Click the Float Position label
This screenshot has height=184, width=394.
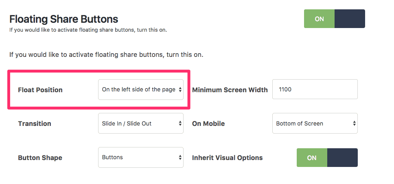(40, 90)
